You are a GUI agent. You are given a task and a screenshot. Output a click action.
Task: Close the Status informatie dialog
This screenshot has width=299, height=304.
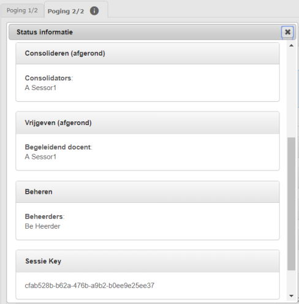(287, 32)
